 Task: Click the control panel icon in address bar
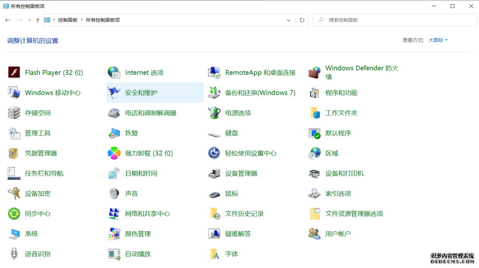click(x=47, y=20)
